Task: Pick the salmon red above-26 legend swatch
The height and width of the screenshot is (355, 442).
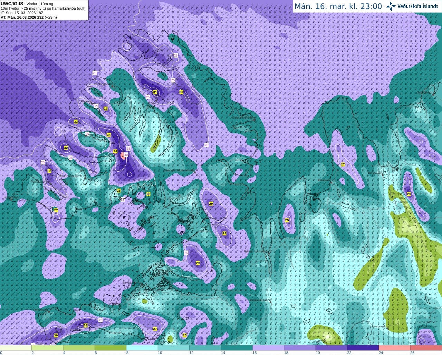Action: 426,348
